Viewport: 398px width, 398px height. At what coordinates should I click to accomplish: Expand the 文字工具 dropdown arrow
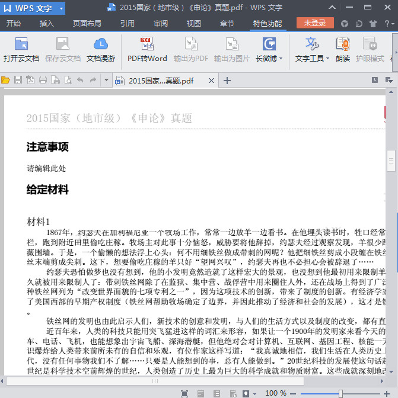327,59
